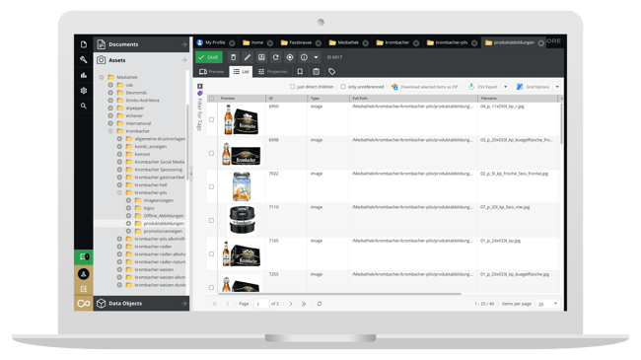Click the delete trash icon in toolbar
Image resolution: width=641 pixels, height=360 pixels.
tap(233, 57)
